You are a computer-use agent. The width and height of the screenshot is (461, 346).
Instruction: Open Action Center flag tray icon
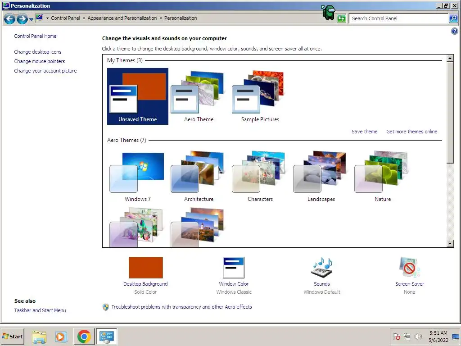pyautogui.click(x=397, y=337)
